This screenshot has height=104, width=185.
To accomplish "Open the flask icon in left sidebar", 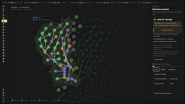I will 3,9.
